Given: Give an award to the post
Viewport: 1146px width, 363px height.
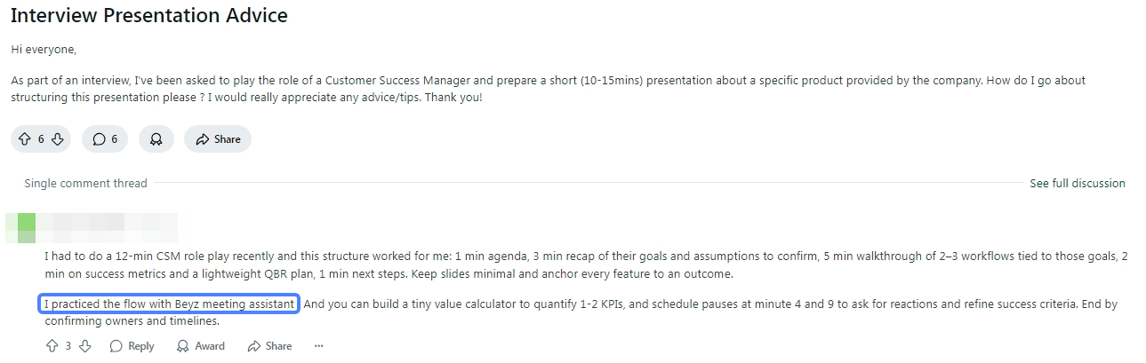Looking at the screenshot, I should [156, 139].
